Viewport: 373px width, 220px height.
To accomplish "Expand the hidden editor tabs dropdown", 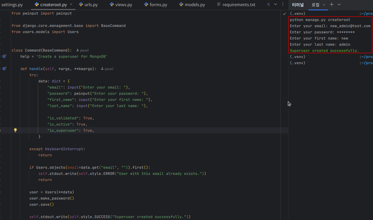I will [275, 4].
